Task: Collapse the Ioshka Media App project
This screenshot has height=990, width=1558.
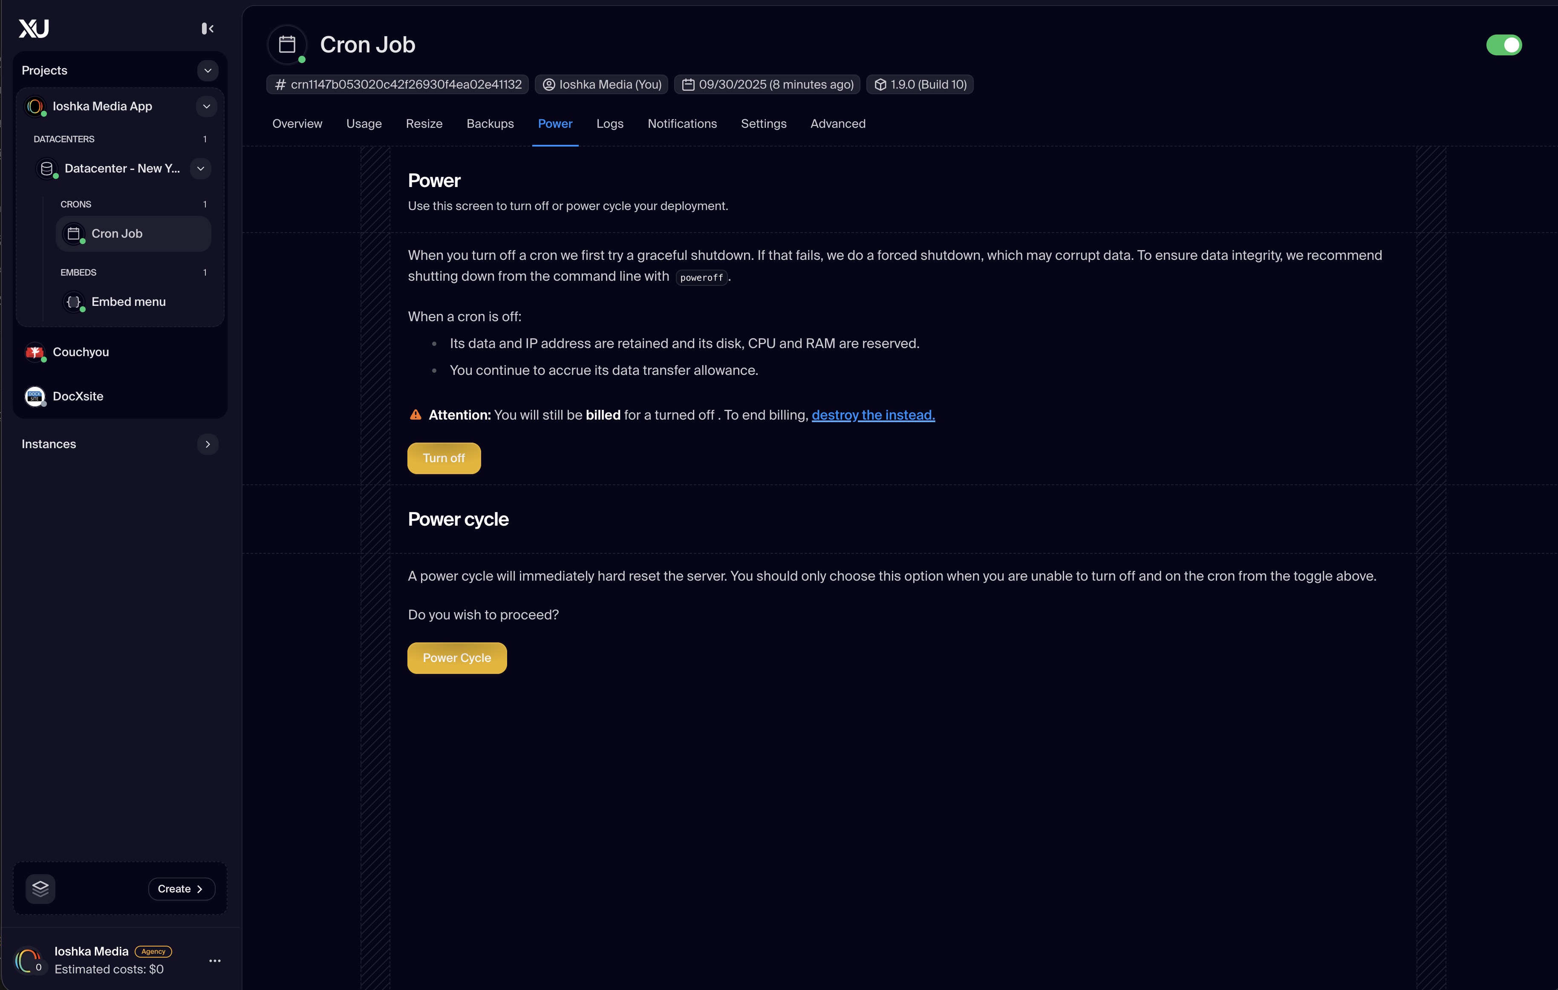Action: click(206, 106)
